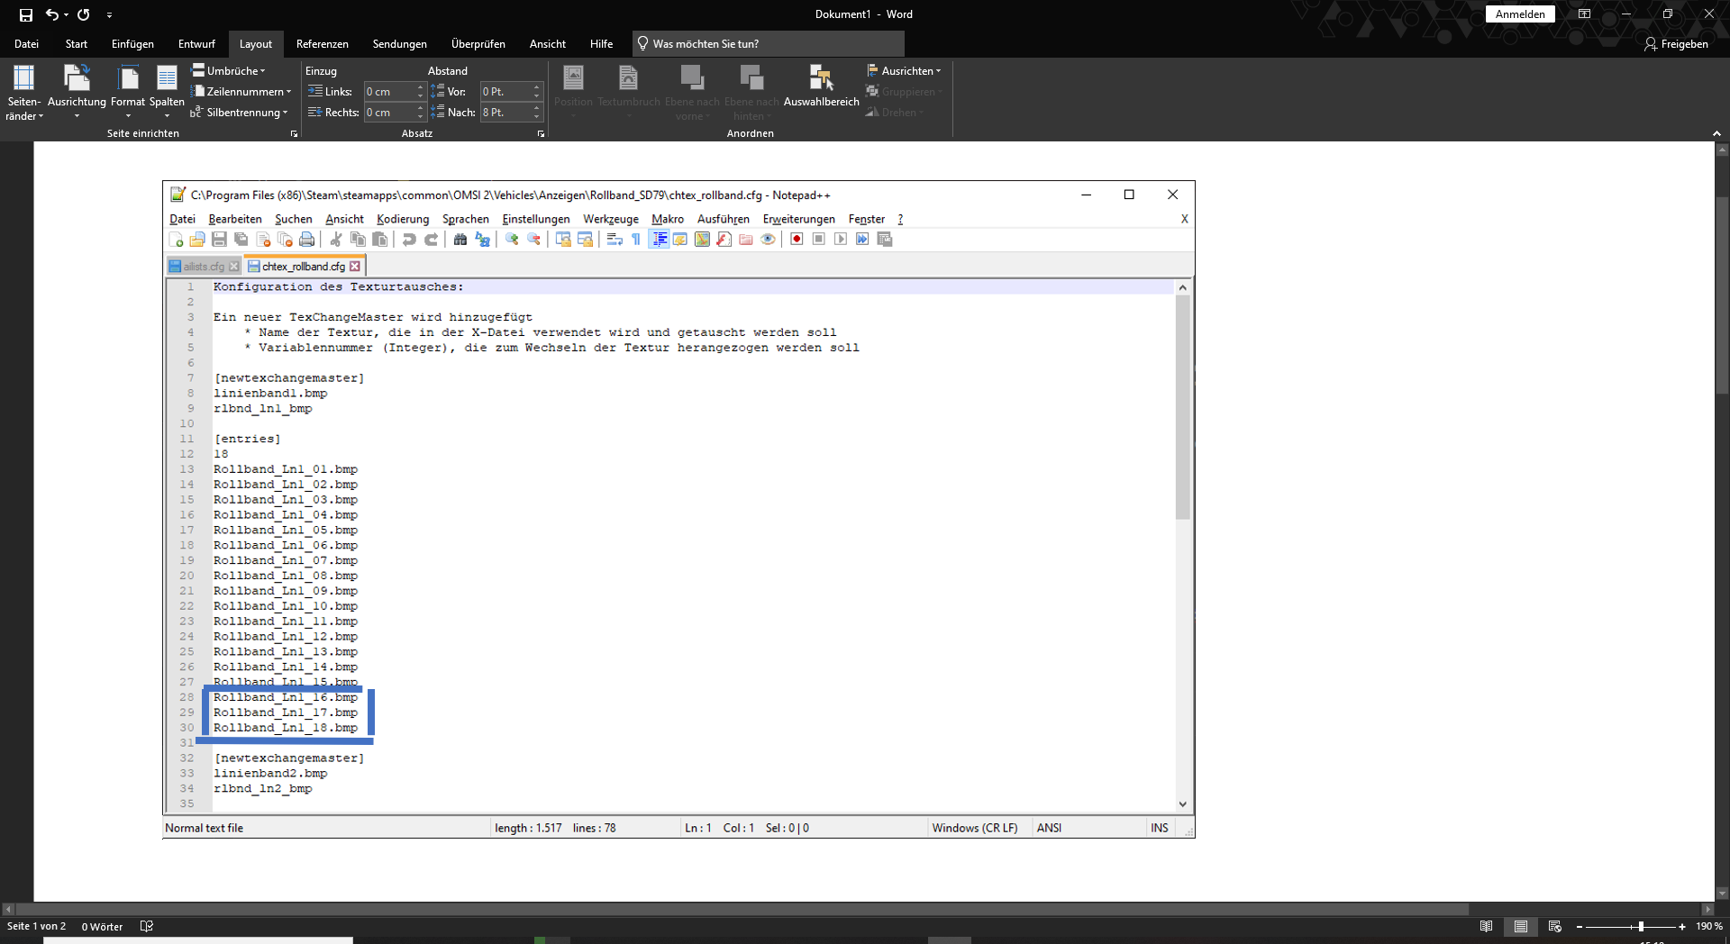
Task: Switch to the Einfügen tab
Action: pyautogui.click(x=132, y=43)
